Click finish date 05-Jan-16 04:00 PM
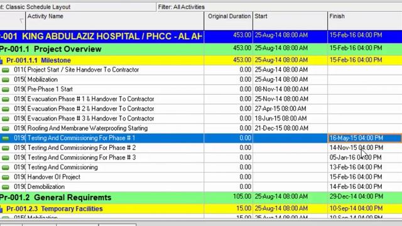402x226 pixels. point(356,158)
